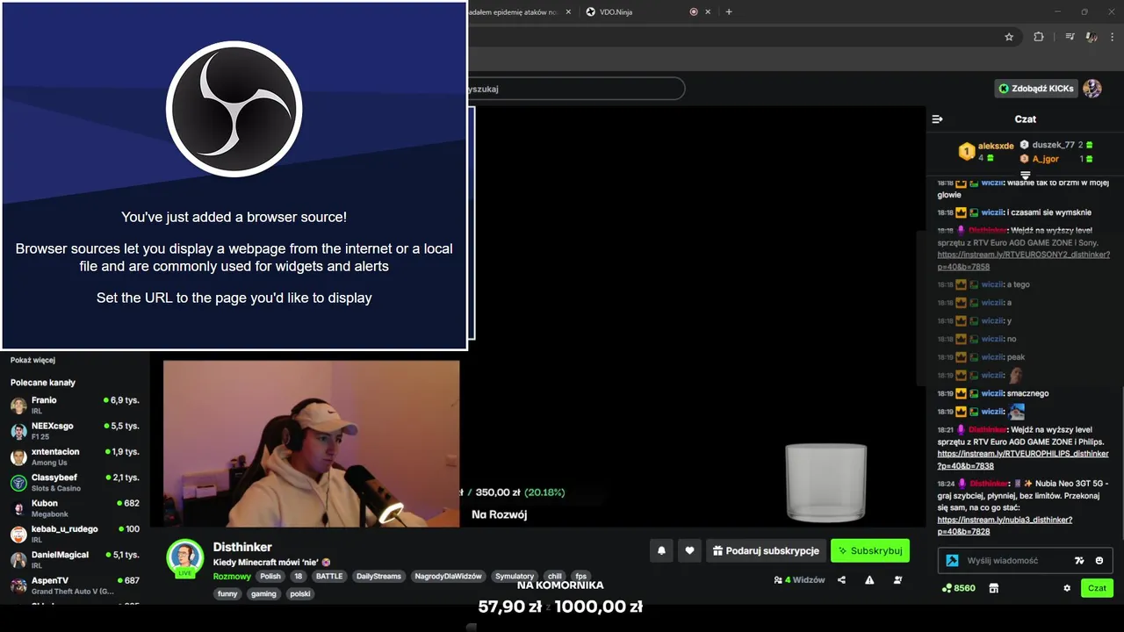Click wiczii username beside 'smacznego' message
The image size is (1124, 632).
pos(992,393)
